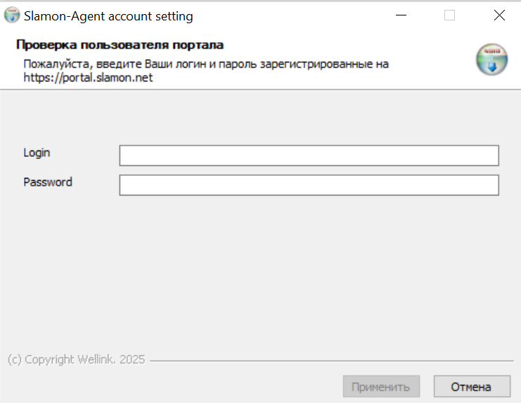Click the horizontal separator line beside copyright
The image size is (521, 403).
332,361
